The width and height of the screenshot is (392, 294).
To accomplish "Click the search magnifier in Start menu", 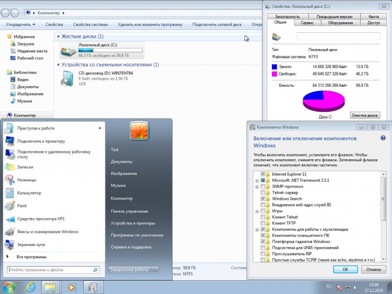I will pos(95,270).
